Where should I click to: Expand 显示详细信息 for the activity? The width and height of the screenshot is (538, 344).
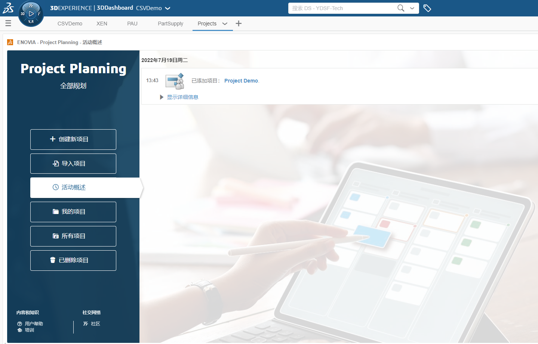[182, 97]
